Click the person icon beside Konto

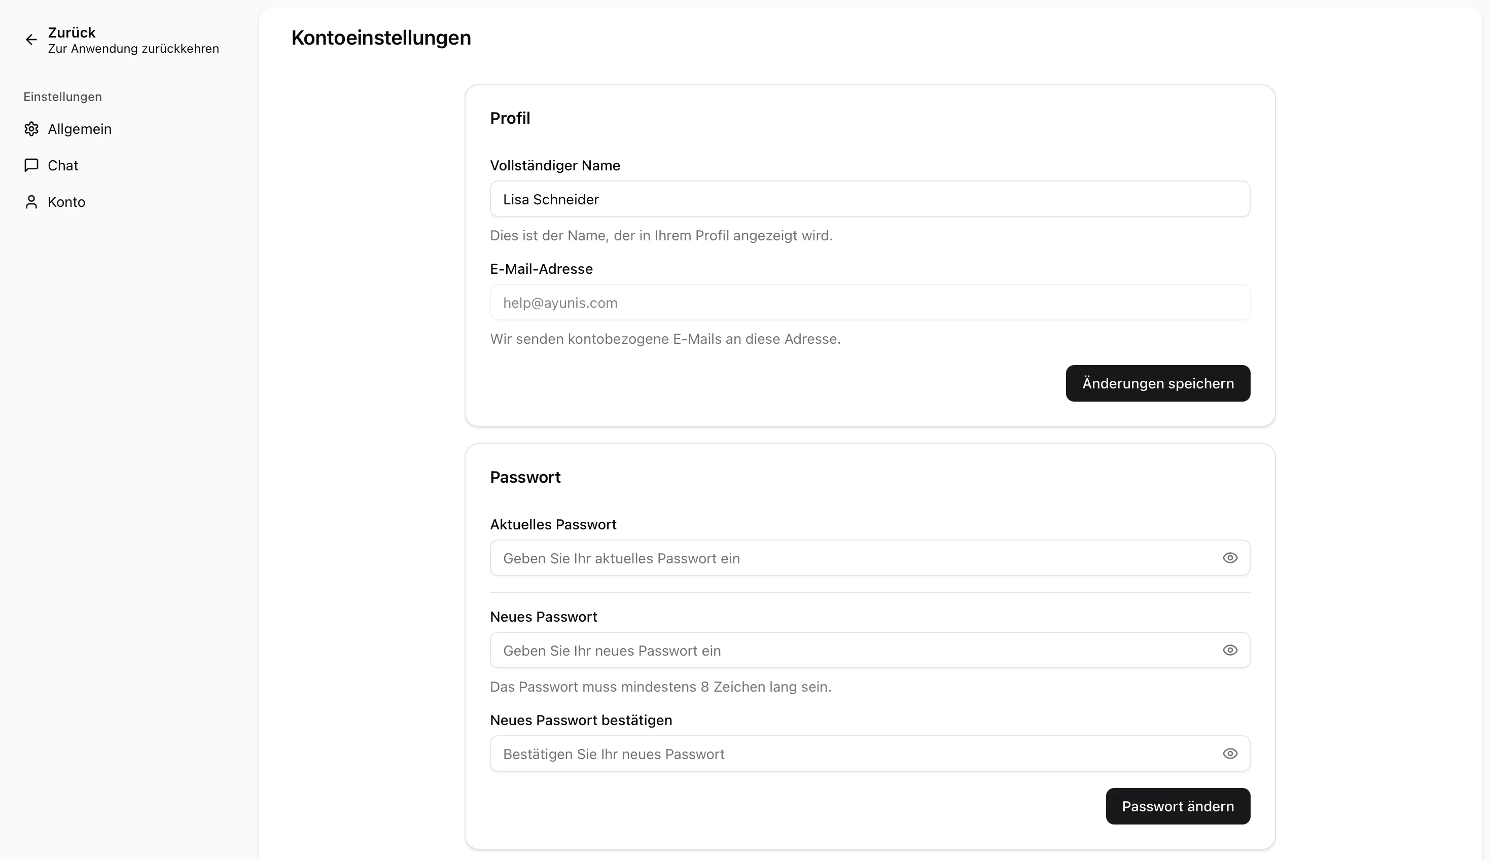pyautogui.click(x=31, y=202)
